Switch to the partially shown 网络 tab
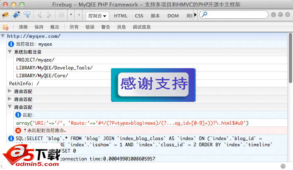The width and height of the screenshot is (293, 170). tap(189, 16)
